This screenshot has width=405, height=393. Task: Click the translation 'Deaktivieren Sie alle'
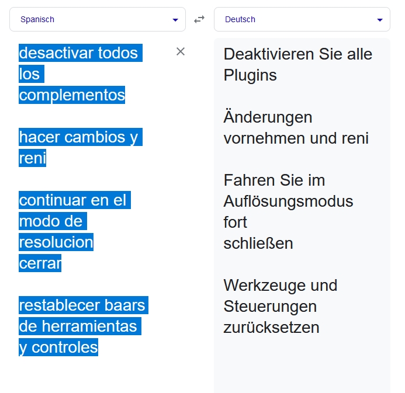click(297, 54)
